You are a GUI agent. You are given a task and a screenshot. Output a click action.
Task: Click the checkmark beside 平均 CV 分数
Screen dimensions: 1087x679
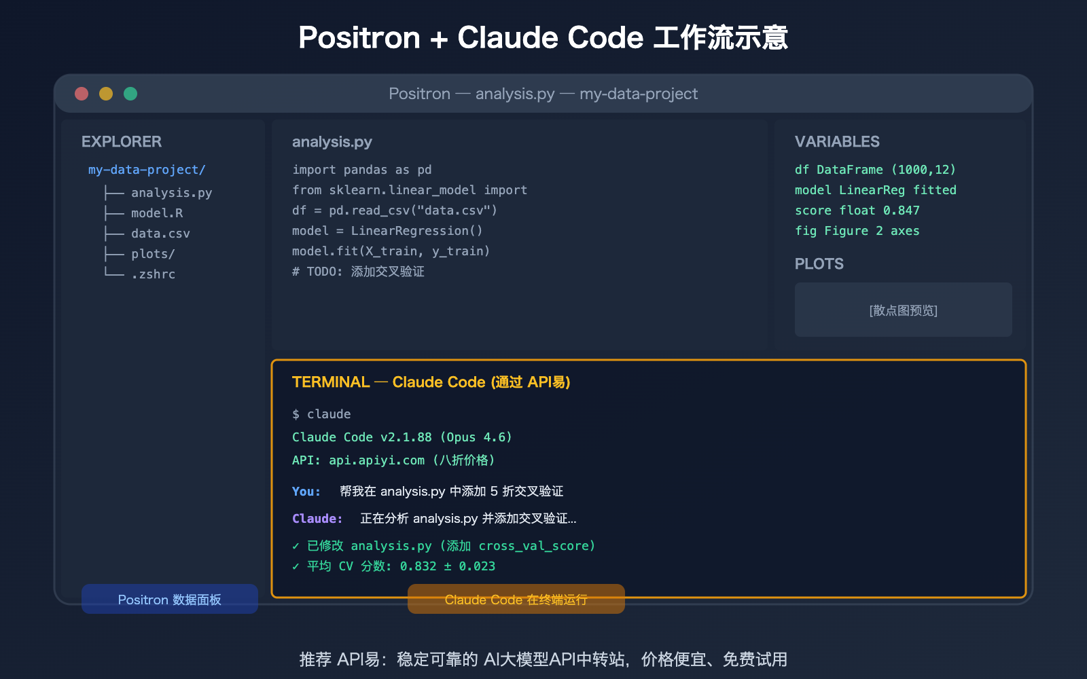pyautogui.click(x=296, y=566)
